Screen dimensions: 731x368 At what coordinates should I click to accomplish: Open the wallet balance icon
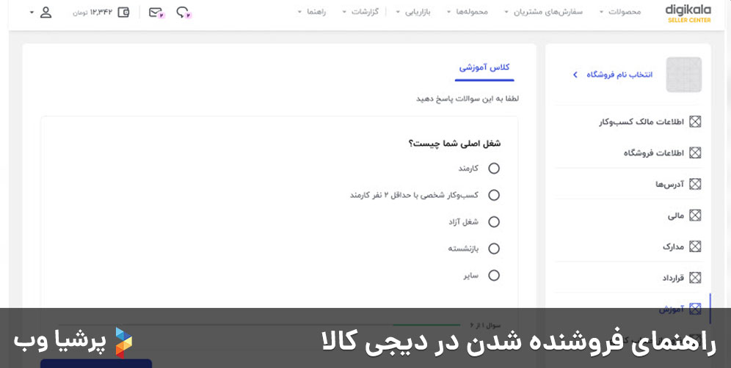click(123, 12)
